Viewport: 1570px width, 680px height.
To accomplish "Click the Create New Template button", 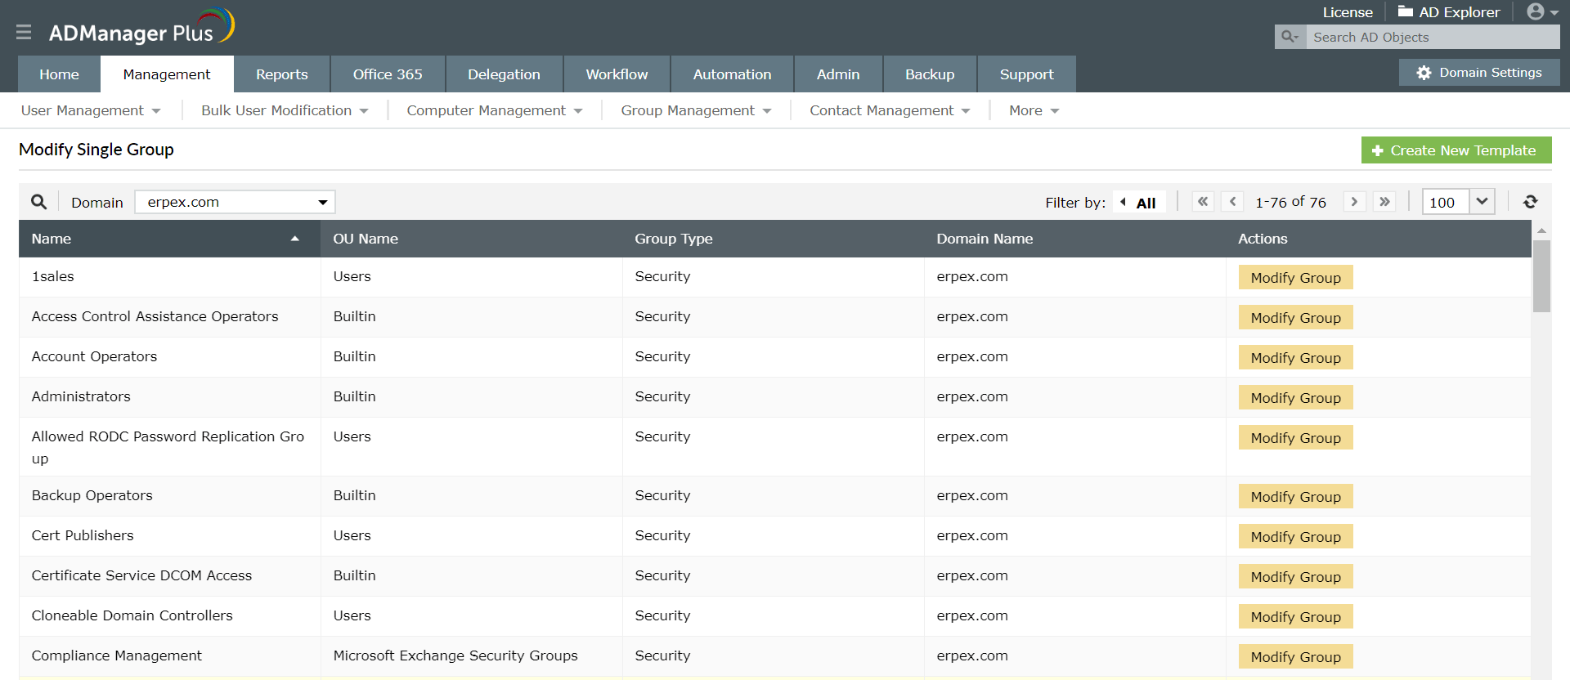I will click(1456, 150).
